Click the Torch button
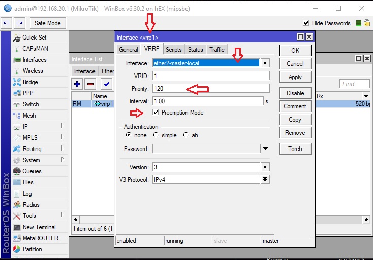This screenshot has width=373, height=260. [x=295, y=149]
